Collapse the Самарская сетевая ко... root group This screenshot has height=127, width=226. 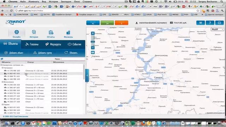(1, 65)
